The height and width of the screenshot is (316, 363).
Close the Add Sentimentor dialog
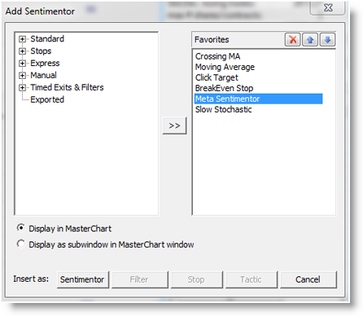pos(328,7)
